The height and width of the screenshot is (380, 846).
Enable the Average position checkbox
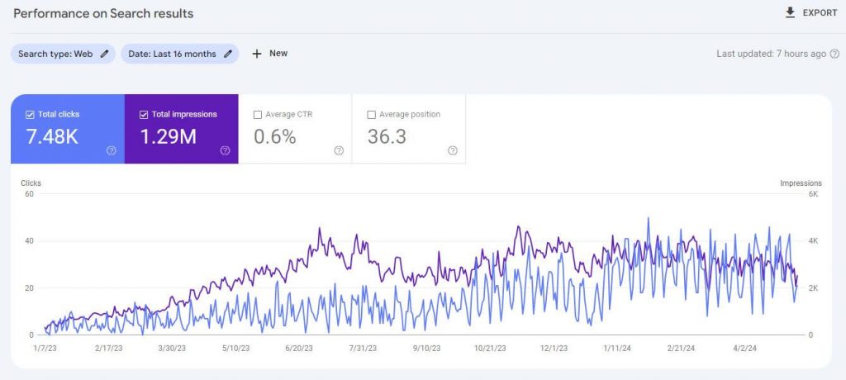tap(372, 115)
